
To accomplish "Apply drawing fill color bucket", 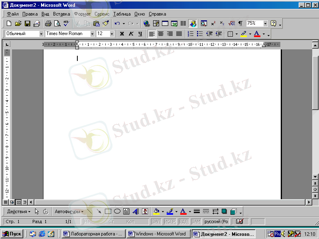I will (x=156, y=212).
